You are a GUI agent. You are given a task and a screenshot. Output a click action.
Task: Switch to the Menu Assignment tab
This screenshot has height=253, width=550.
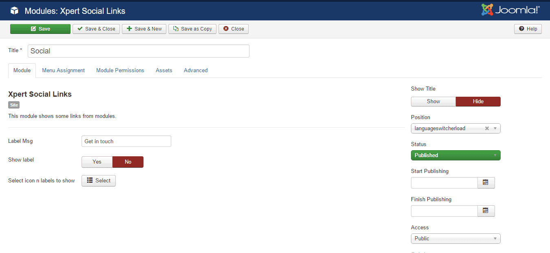63,71
